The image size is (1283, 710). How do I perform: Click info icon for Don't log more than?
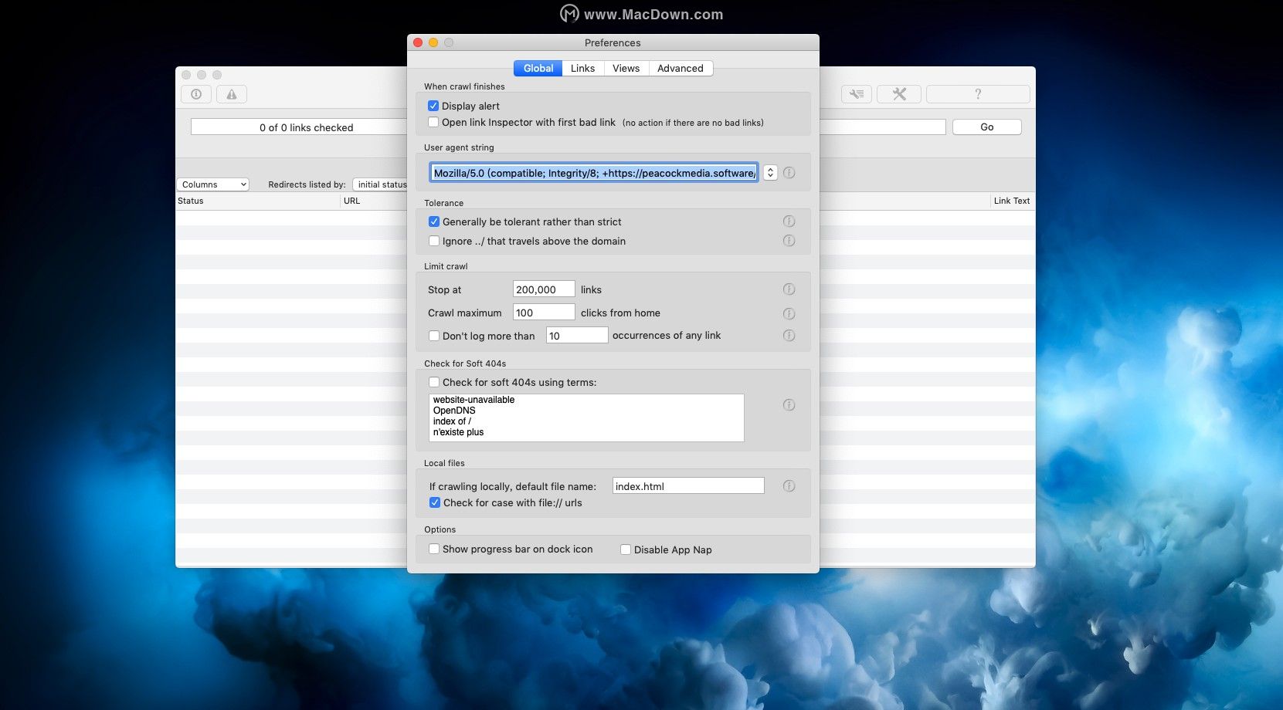[789, 336]
